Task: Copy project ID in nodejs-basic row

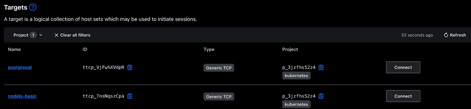Action: pos(321,96)
